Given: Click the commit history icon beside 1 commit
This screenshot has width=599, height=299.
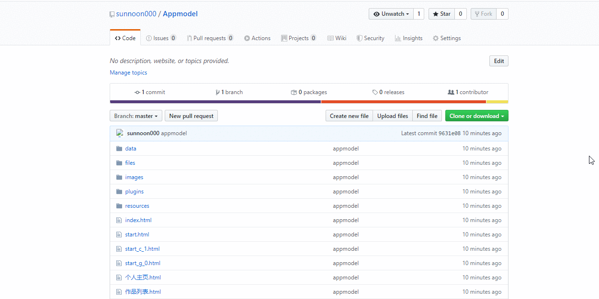Looking at the screenshot, I should click(137, 92).
